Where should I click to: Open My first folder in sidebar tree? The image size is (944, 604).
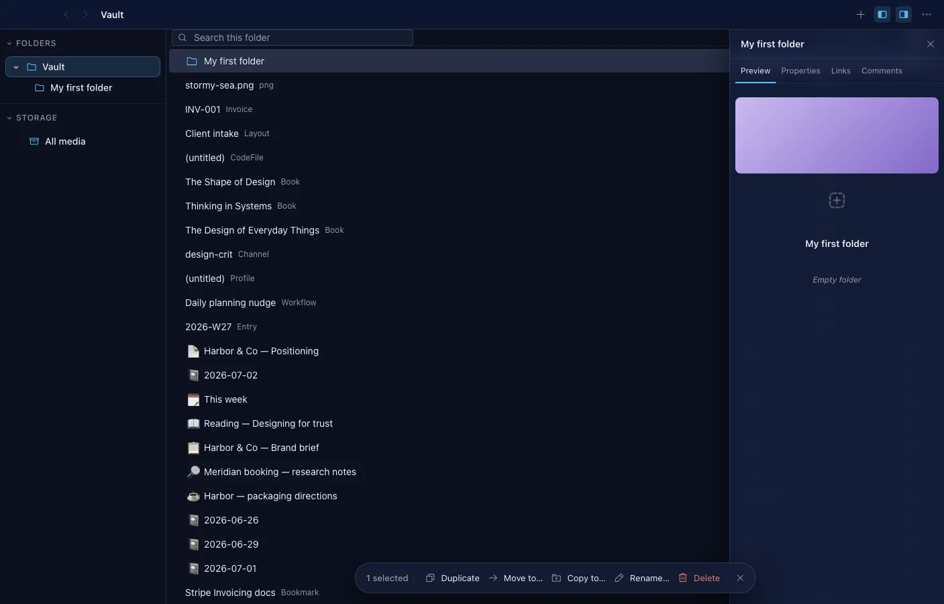83,88
